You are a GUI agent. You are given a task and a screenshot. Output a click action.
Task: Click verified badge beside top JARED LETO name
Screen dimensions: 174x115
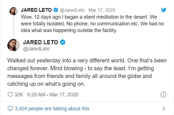tap(56, 10)
